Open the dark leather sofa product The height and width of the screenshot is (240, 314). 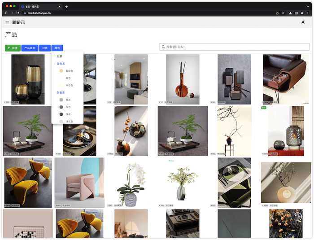pyautogui.click(x=286, y=79)
